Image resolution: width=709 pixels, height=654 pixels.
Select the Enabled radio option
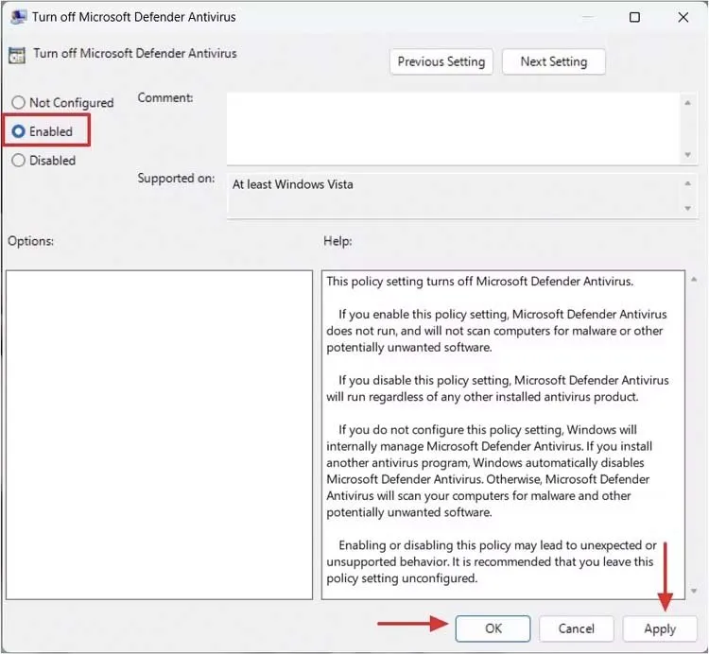pos(19,131)
